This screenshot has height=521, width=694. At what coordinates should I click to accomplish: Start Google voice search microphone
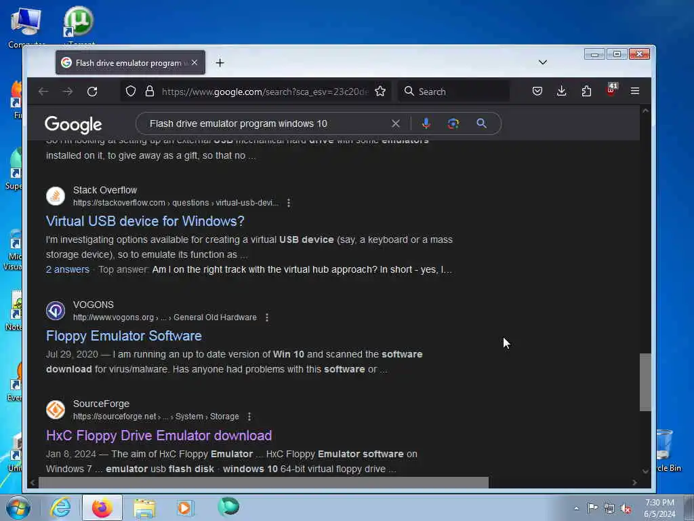coord(426,123)
